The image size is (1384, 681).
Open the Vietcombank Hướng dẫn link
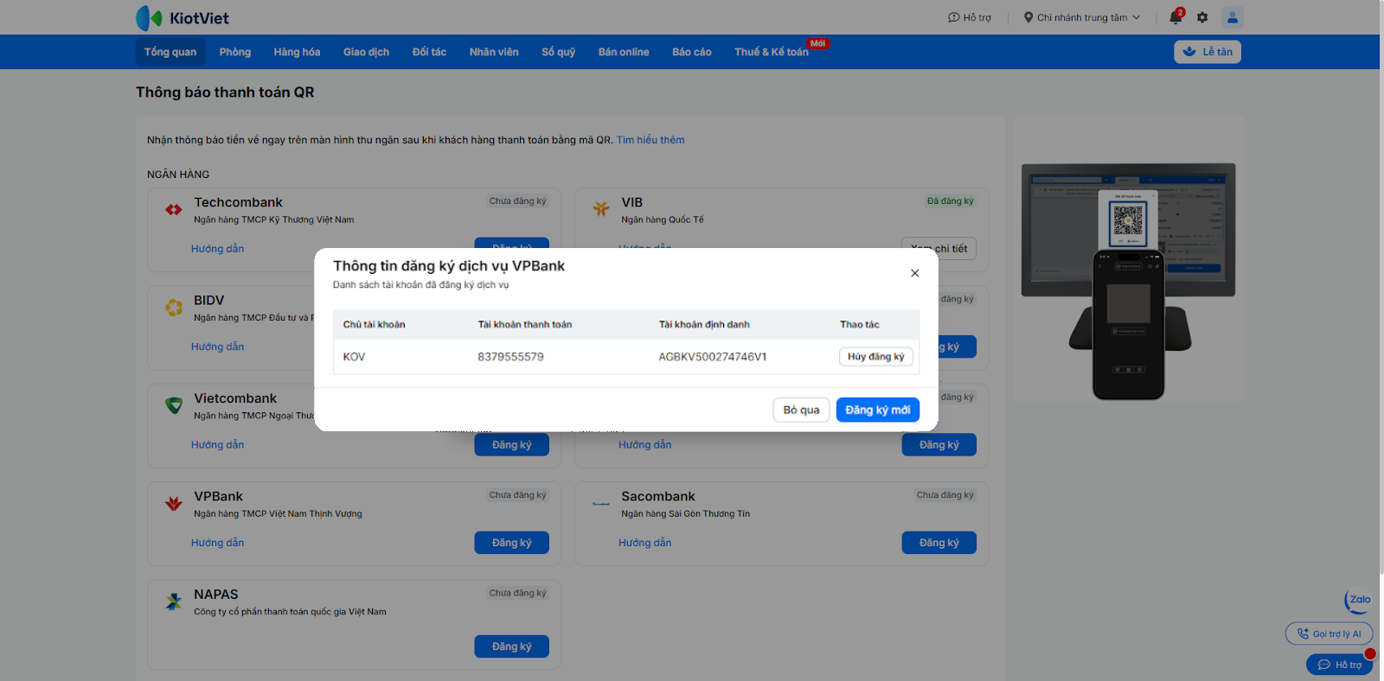217,445
